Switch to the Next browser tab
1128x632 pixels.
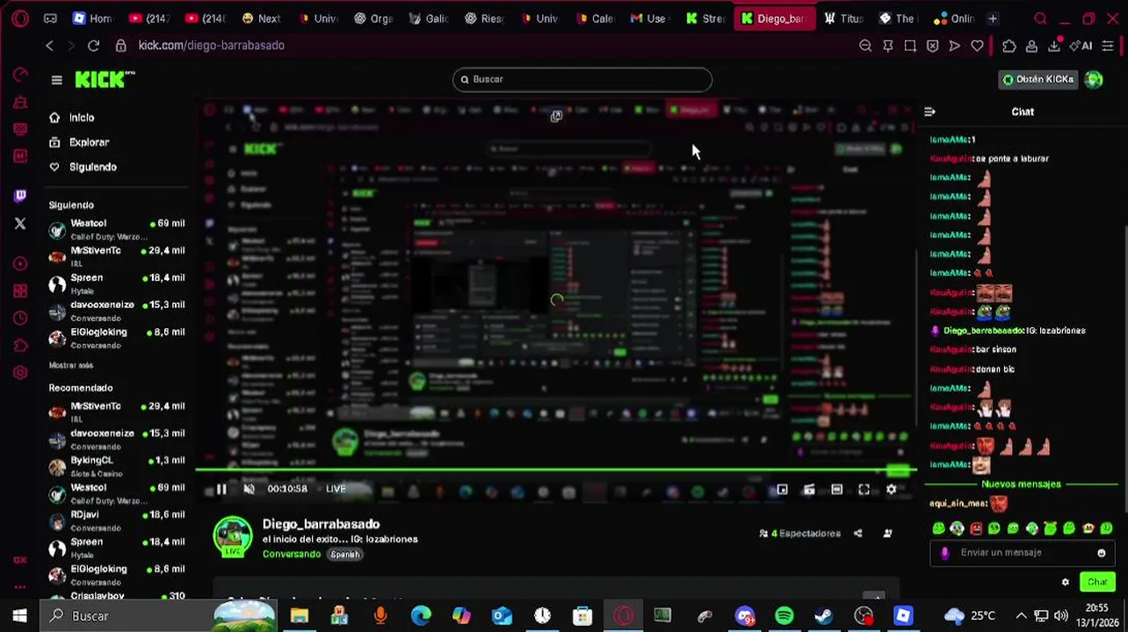pos(262,18)
